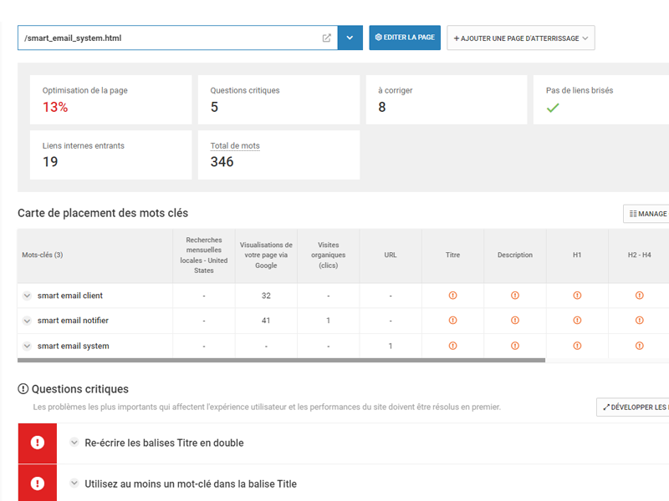Viewport: 669px width, 501px height.
Task: Expand the smart email client keyword row
Action: click(x=27, y=296)
